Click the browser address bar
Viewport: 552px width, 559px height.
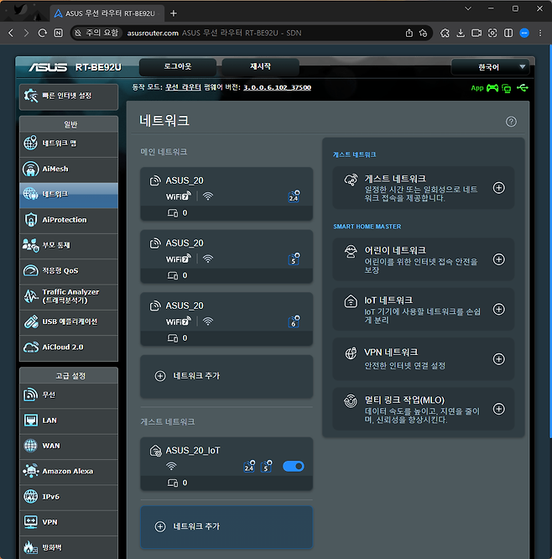point(252,33)
